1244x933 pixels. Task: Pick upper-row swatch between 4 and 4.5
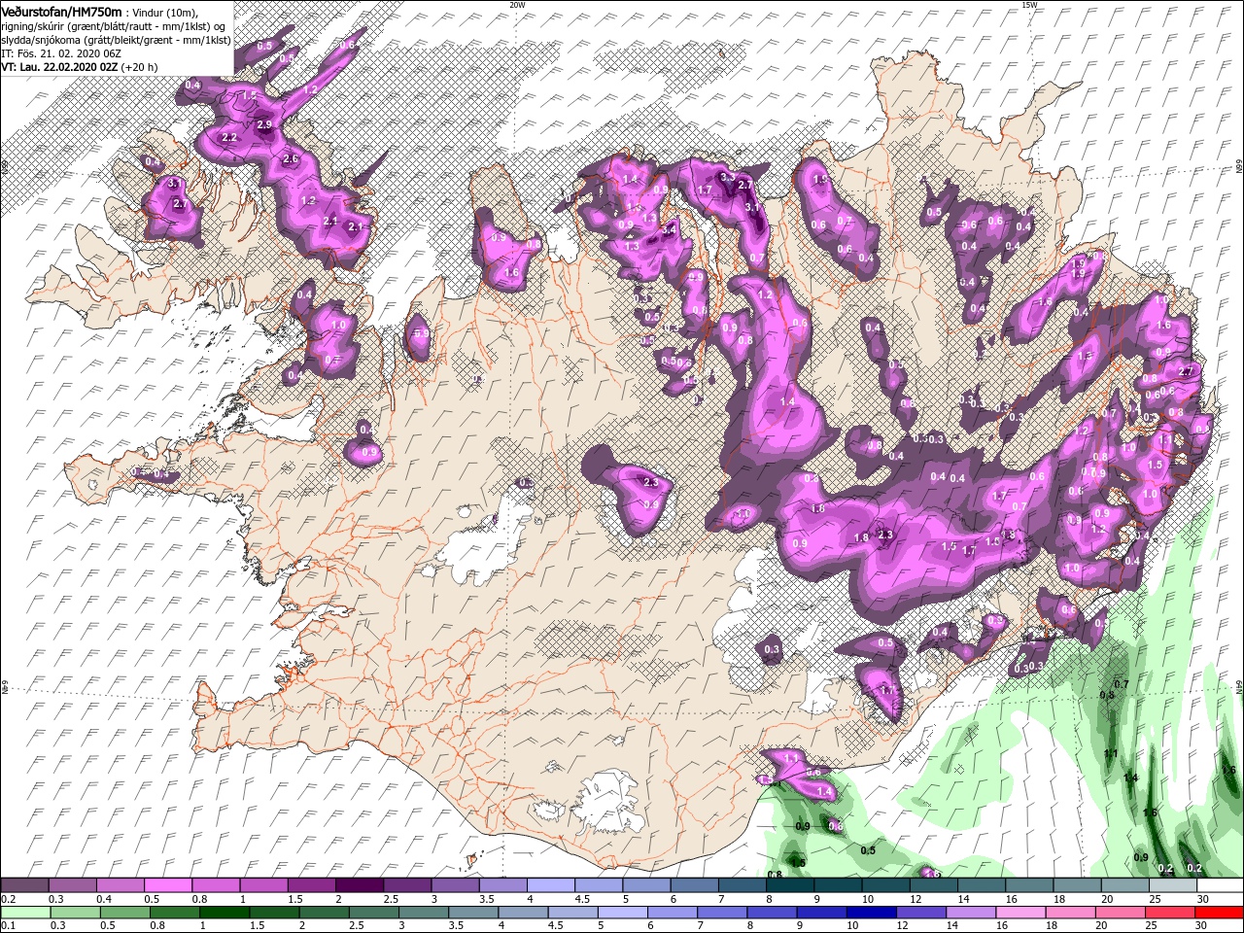click(x=550, y=885)
